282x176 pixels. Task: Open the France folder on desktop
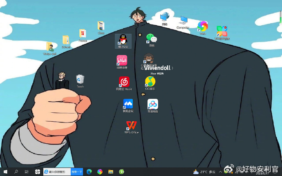point(83,35)
